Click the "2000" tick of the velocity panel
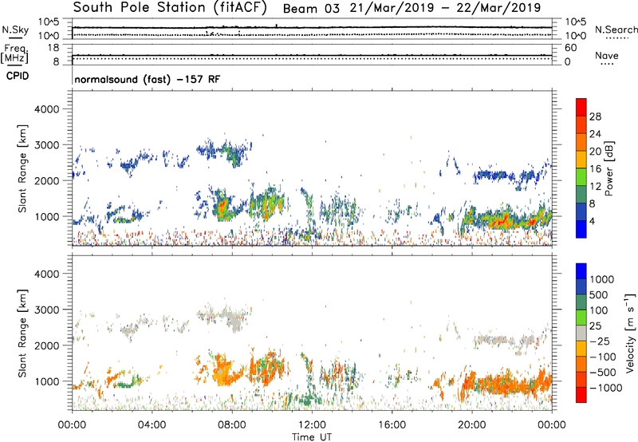Viewport: 638px width, 442px height. pos(46,345)
